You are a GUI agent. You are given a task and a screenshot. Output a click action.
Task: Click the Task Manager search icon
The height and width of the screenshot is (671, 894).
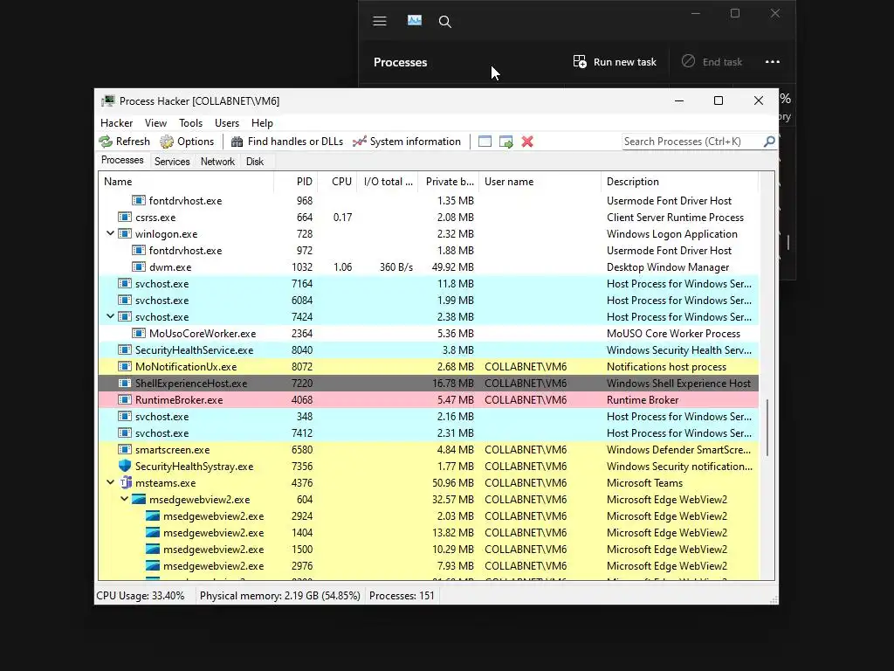[x=445, y=22]
